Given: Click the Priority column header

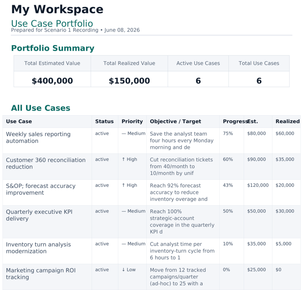Looking at the screenshot, I should 132,121.
